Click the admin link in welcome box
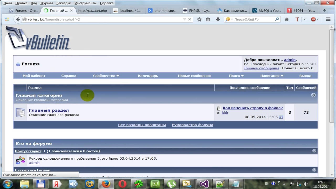 point(290,60)
